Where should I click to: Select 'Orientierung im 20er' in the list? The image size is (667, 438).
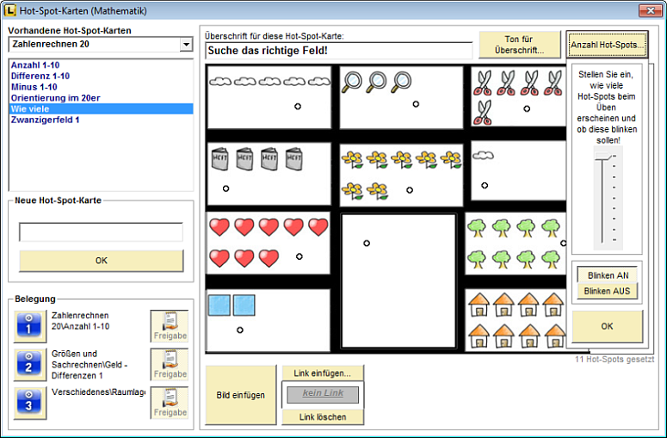click(x=55, y=98)
